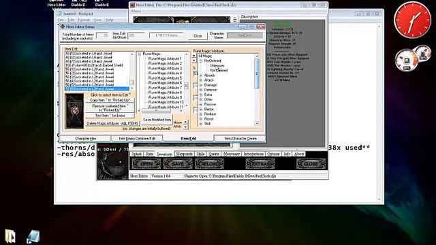Open the Quests tab
The height and width of the screenshot is (245, 436).
214,154
